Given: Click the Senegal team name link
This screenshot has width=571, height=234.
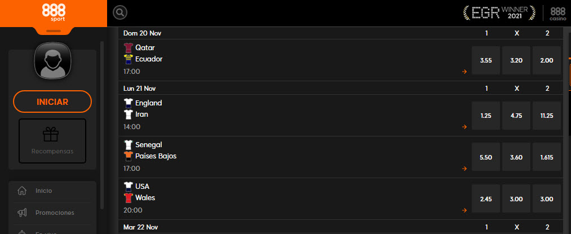Looking at the screenshot, I should tap(149, 145).
